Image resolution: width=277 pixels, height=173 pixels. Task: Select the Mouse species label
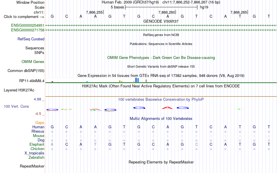coord(38,136)
